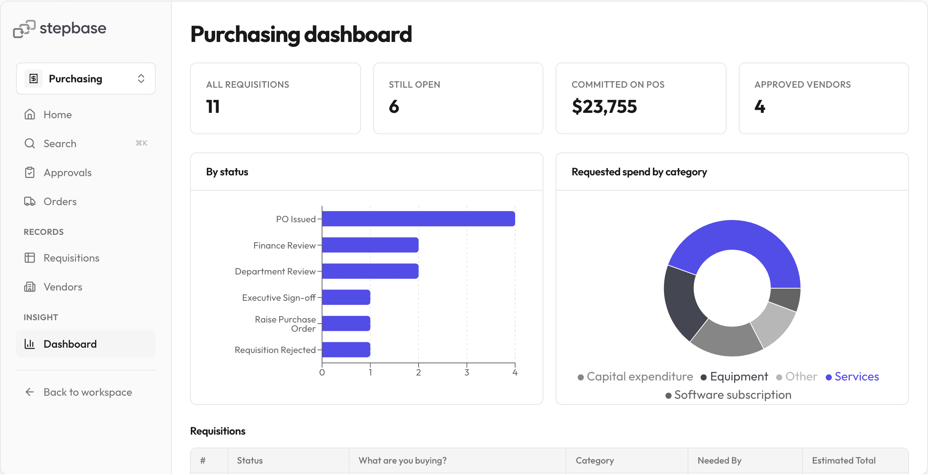Open the Approvals page

(86, 172)
